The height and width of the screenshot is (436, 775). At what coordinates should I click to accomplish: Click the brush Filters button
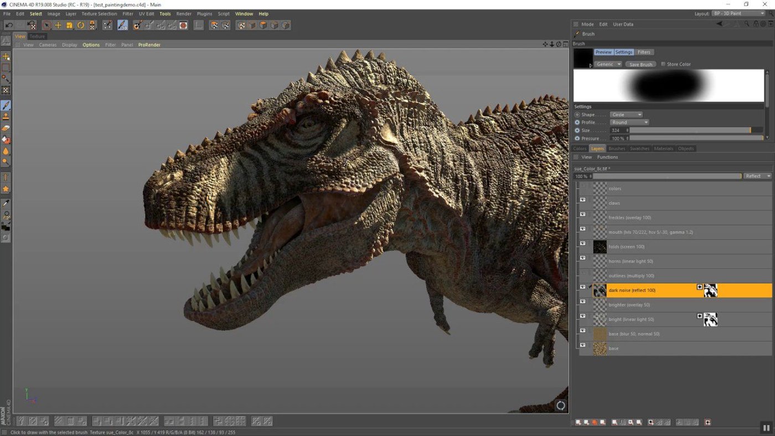point(644,52)
